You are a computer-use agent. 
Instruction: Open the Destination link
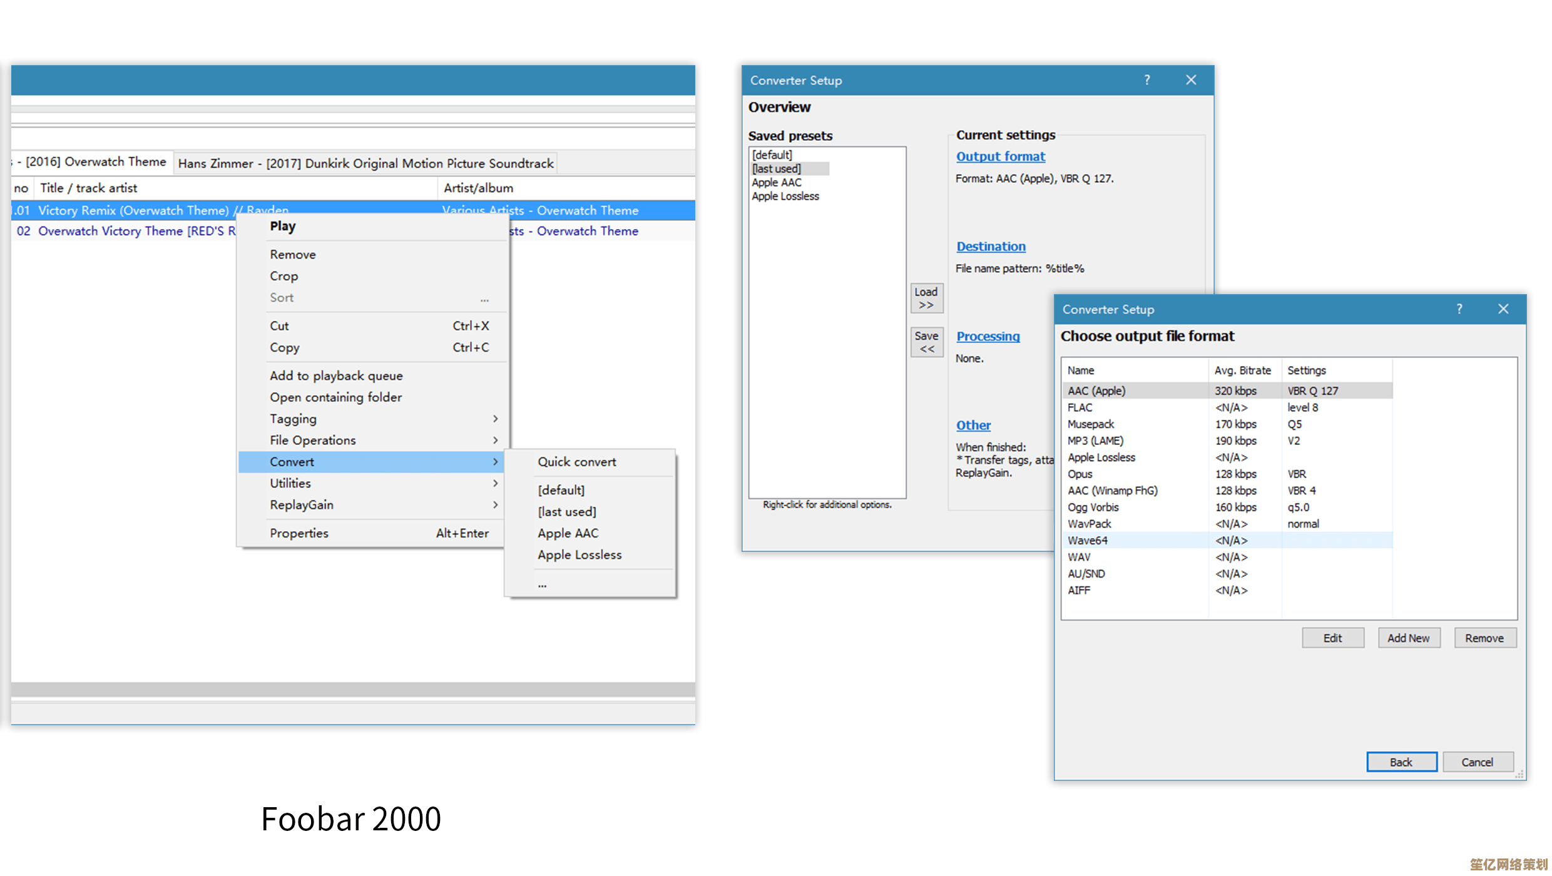[x=991, y=247]
